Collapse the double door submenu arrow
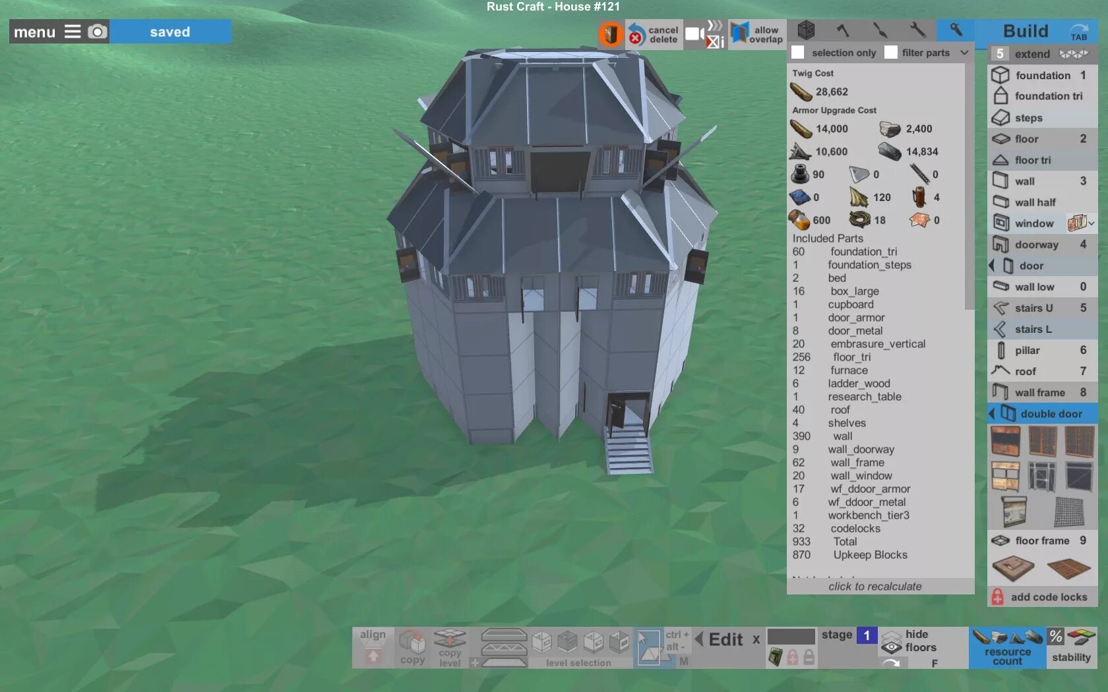1108x692 pixels. pyautogui.click(x=991, y=413)
